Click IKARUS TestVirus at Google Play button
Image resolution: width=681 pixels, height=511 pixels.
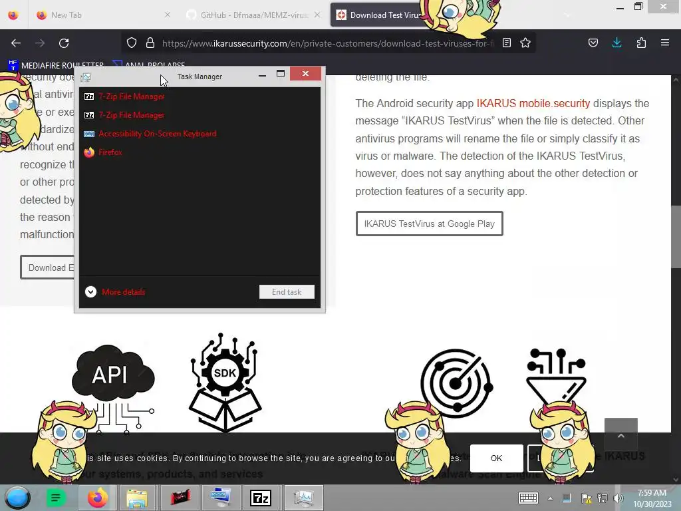point(430,224)
